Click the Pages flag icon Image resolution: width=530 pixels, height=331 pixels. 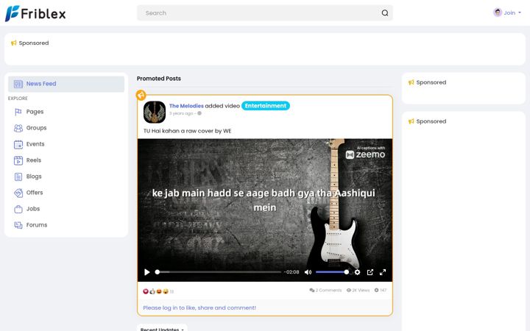[x=18, y=112]
